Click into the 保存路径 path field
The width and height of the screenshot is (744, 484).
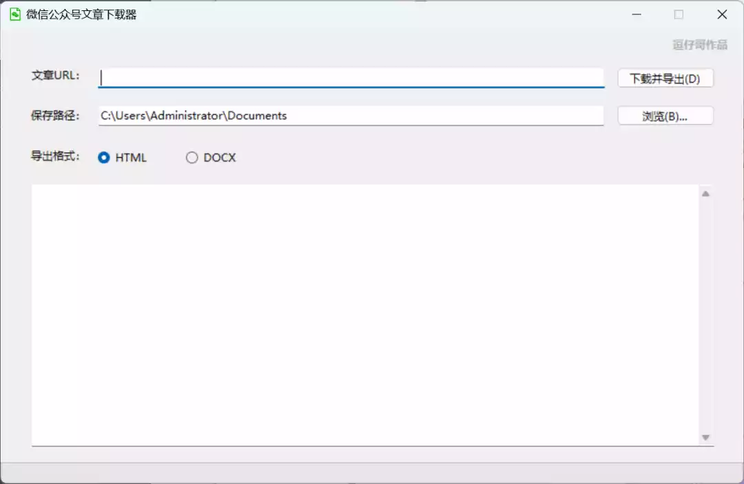pos(351,116)
